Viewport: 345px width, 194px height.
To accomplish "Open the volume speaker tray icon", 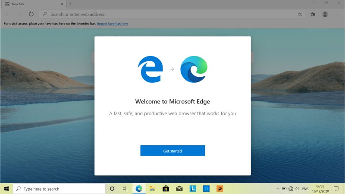I will click(297, 189).
